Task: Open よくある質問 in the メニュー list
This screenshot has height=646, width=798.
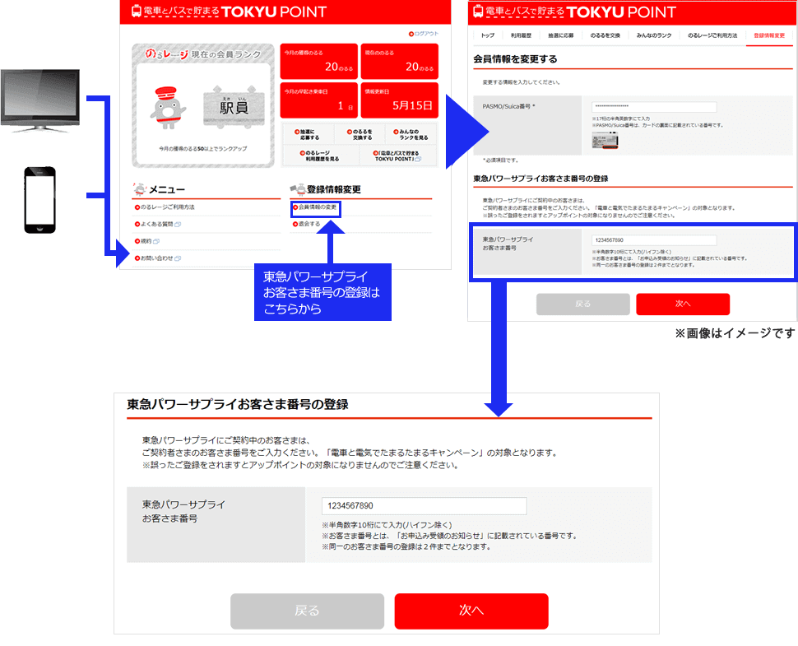Action: 157,224
